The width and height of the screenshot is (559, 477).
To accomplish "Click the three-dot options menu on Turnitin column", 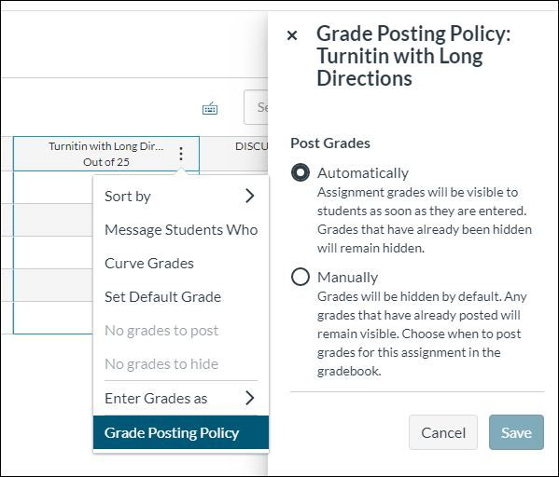I will (x=181, y=154).
